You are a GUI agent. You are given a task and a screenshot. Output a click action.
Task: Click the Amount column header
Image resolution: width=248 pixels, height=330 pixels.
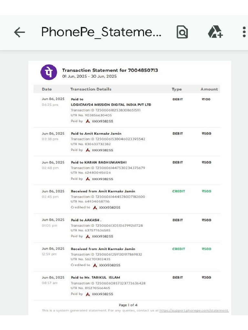point(209,89)
